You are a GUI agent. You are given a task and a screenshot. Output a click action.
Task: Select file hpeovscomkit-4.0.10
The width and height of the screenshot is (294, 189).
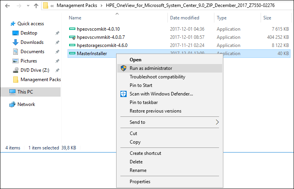[98, 29]
